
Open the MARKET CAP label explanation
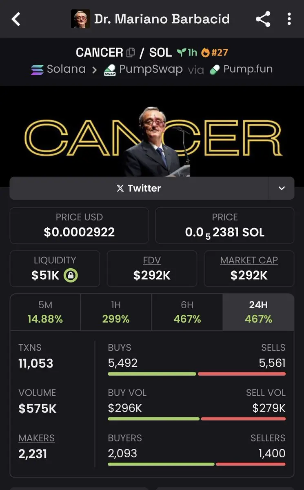249,260
